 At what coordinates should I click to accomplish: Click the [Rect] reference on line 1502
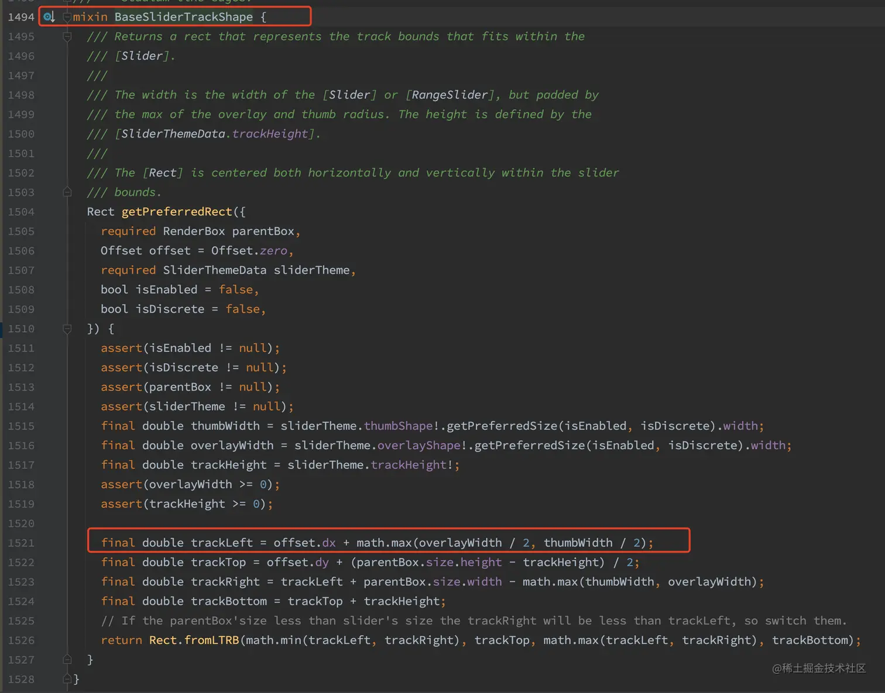tap(163, 173)
